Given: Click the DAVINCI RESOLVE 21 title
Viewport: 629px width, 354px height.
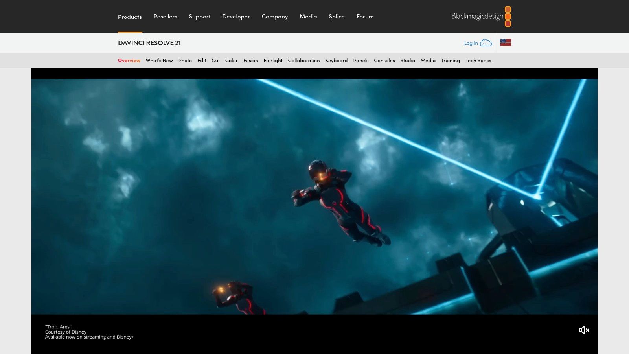Looking at the screenshot, I should [x=149, y=43].
